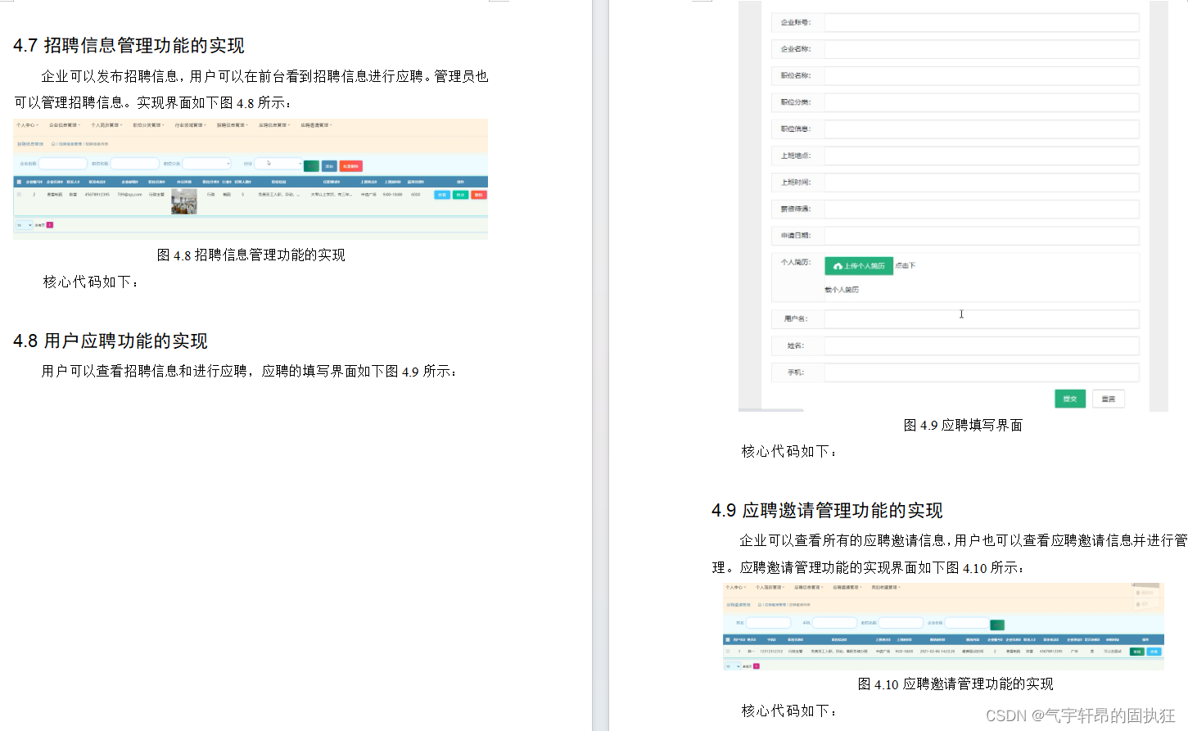This screenshot has height=731, width=1188.
Task: Click heading 4.7 招聘信息管理功能的实现
Action: coord(129,45)
